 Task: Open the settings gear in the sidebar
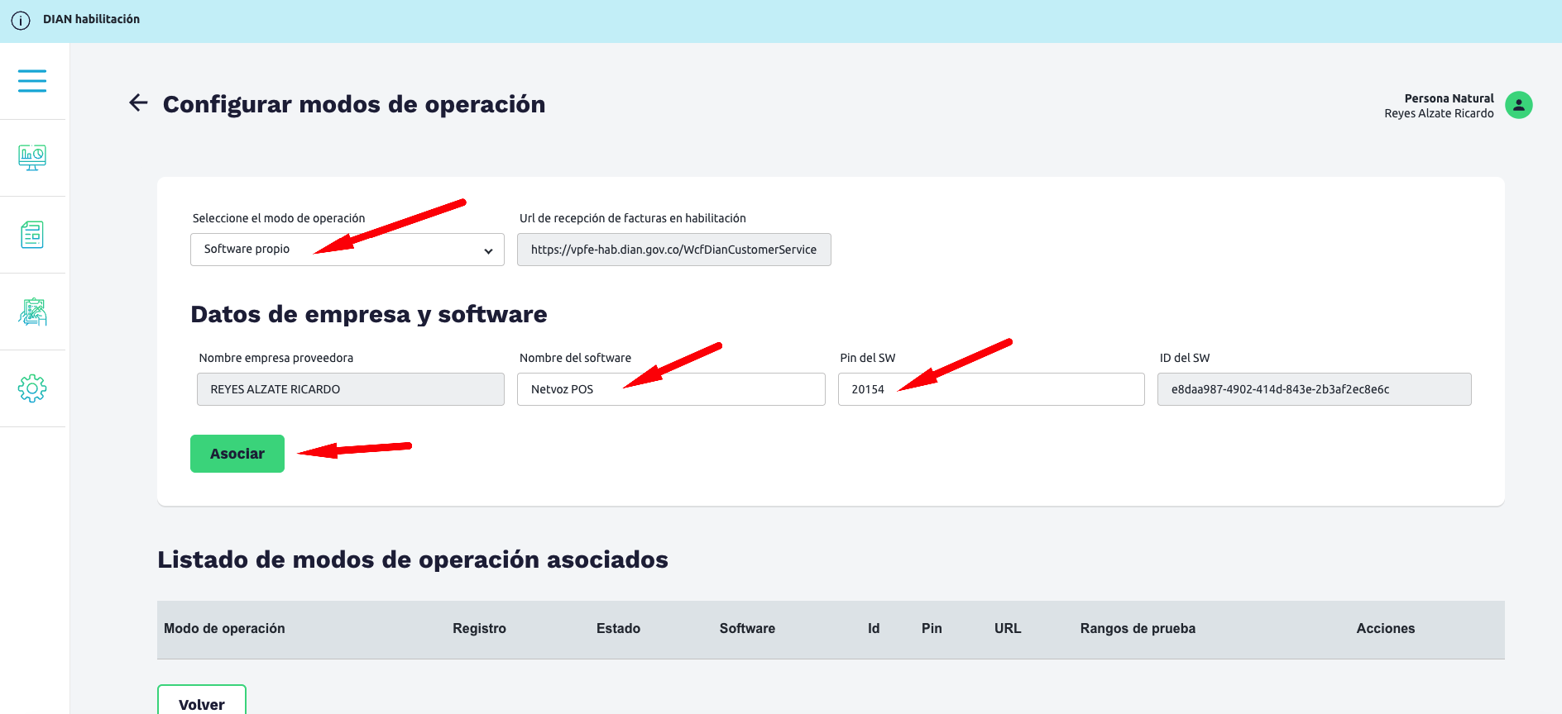click(x=32, y=388)
